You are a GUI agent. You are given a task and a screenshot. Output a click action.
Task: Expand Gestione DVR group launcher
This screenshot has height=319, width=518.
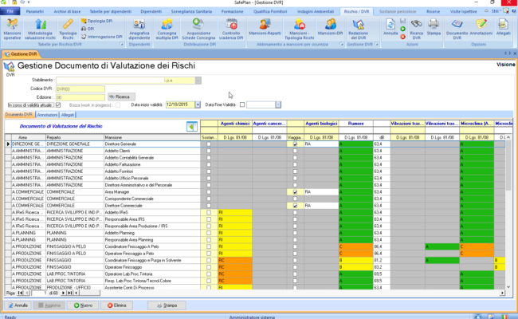click(x=376, y=44)
